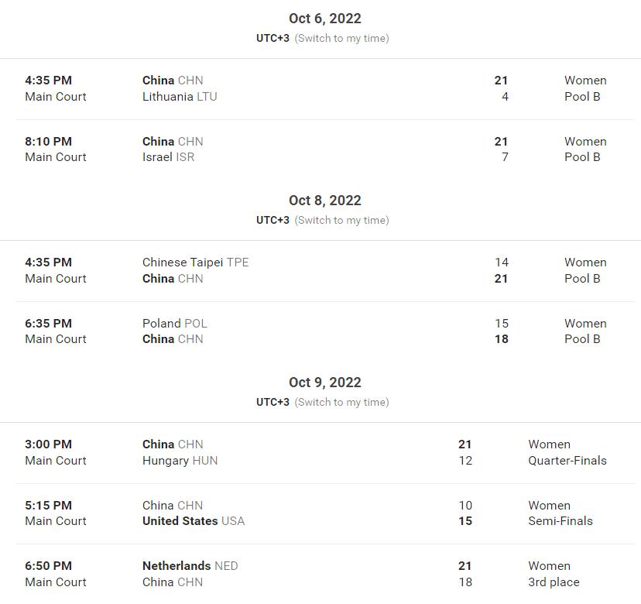Select the Israel ISR team name

pos(168,157)
